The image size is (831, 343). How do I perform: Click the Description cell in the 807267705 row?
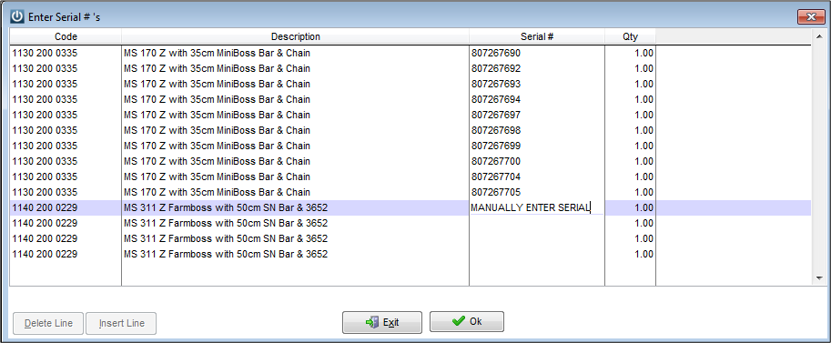click(295, 192)
